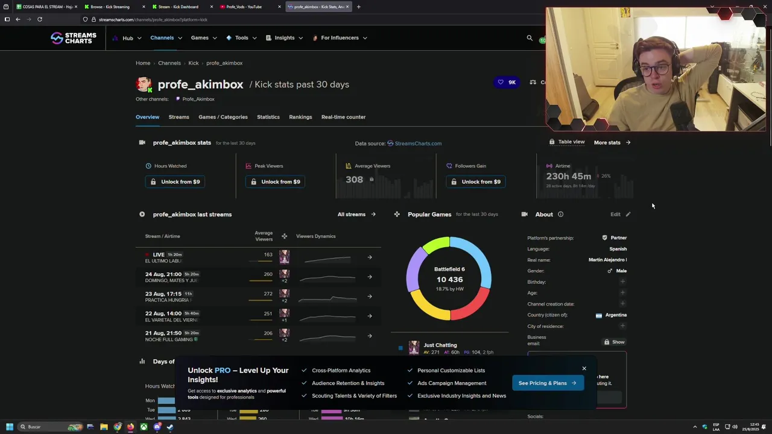
Task: Open the Real-time counter tab
Action: pyautogui.click(x=343, y=117)
